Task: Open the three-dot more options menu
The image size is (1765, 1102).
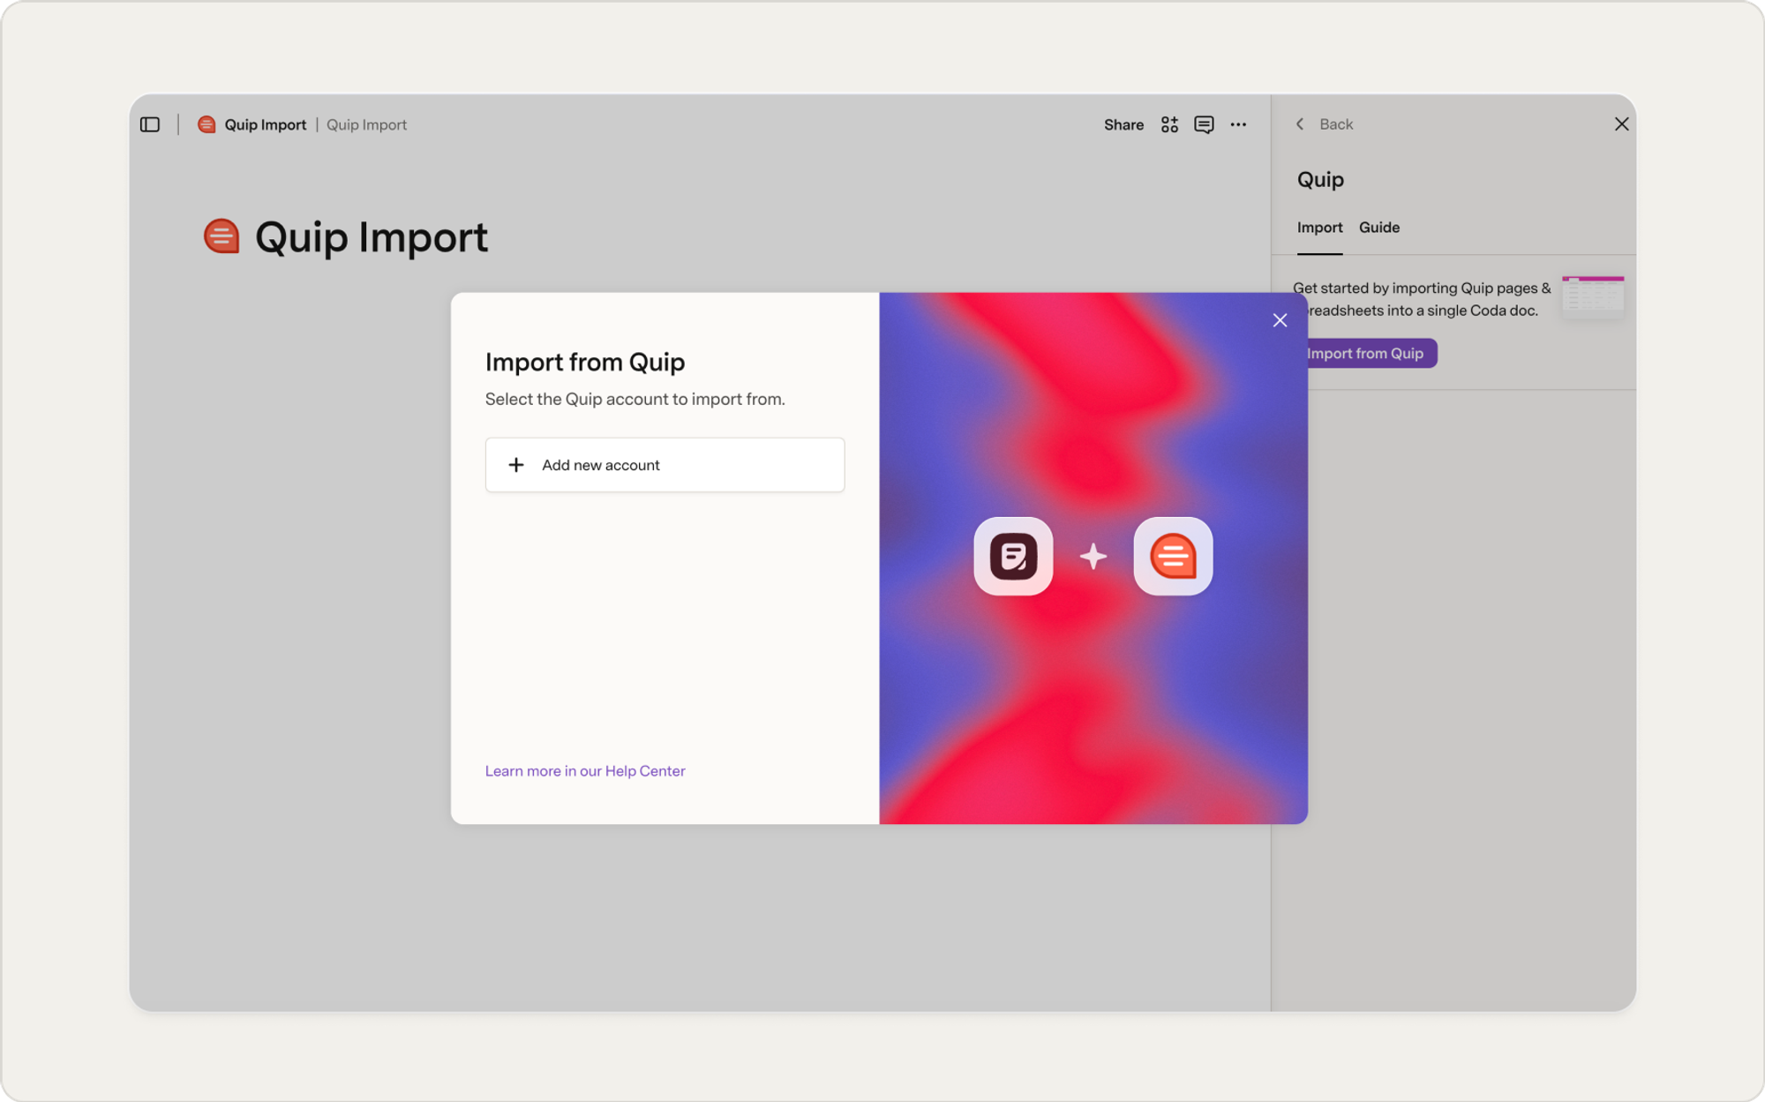Action: pos(1238,124)
